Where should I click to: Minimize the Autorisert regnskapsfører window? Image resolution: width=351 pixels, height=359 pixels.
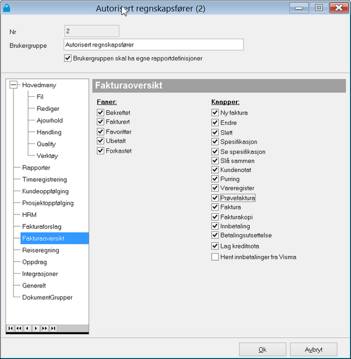coord(299,8)
